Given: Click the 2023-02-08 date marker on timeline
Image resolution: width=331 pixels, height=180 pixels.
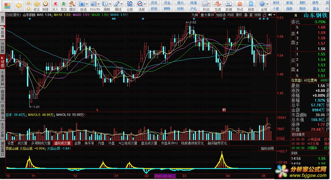Looking at the screenshot, I should pos(165,176).
